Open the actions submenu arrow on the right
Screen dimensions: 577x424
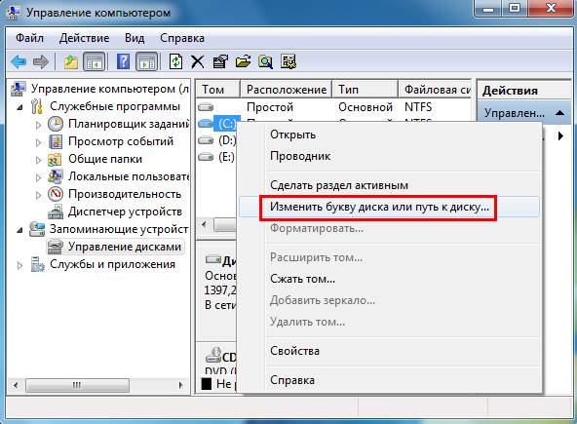560,135
